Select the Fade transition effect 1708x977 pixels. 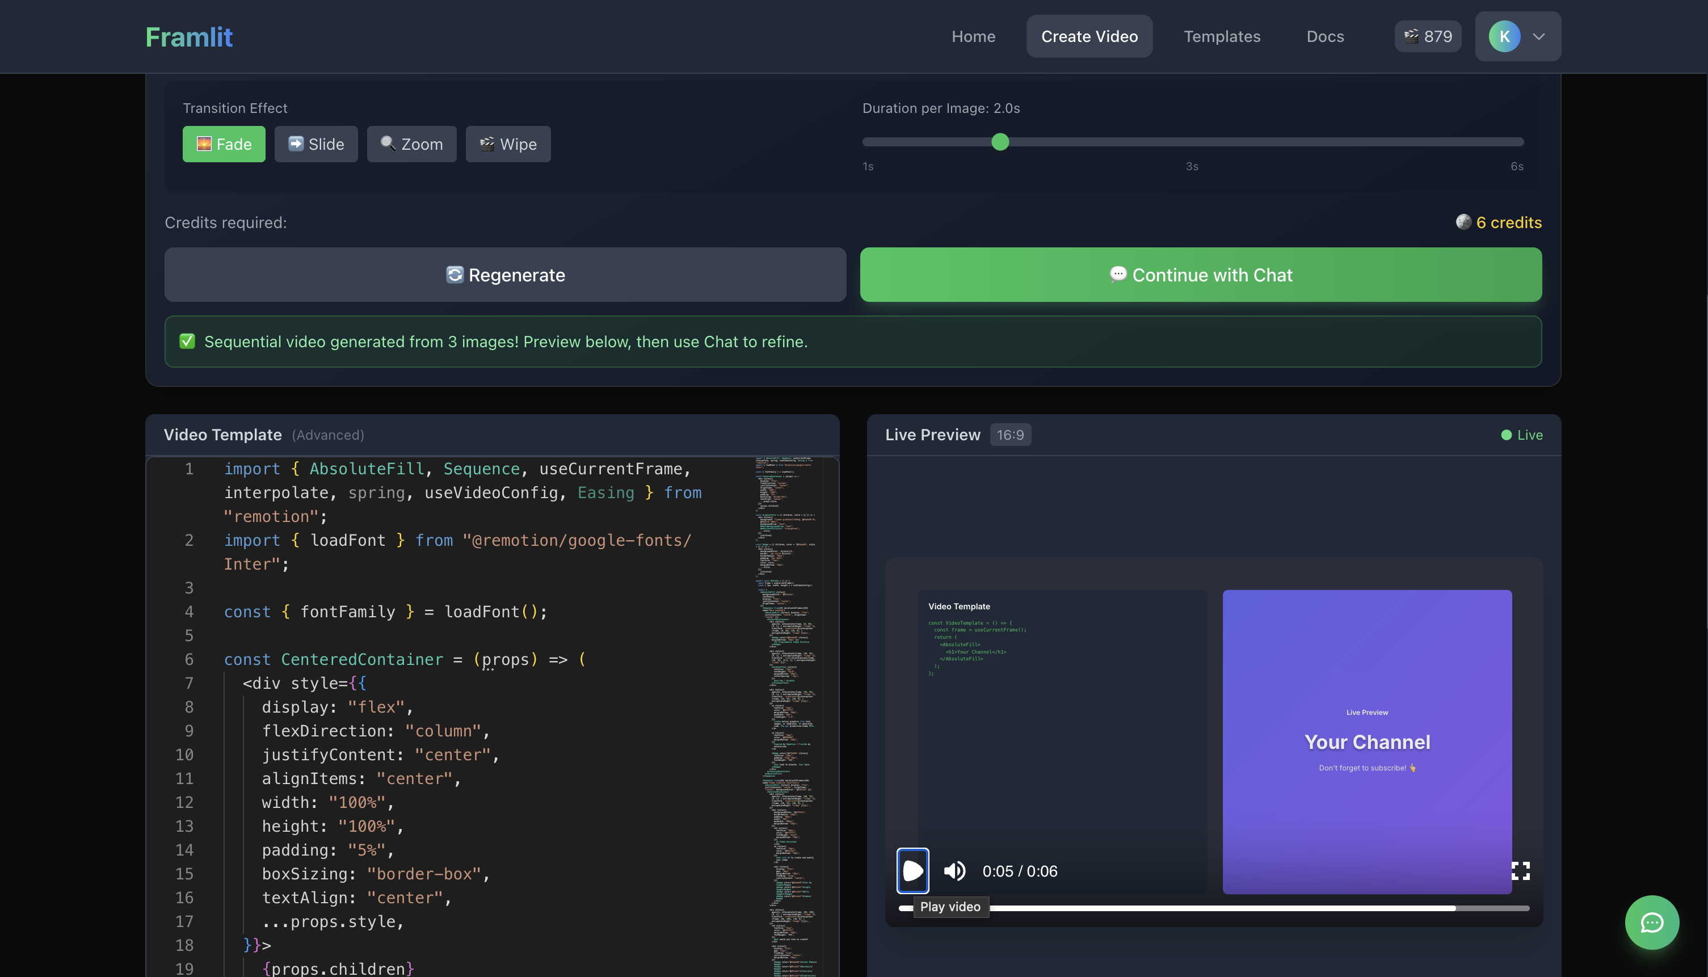224,144
